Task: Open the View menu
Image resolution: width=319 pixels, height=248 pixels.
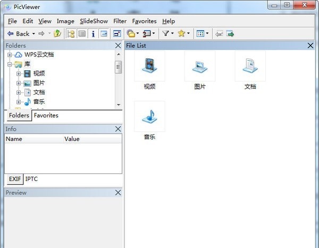Action: point(45,21)
